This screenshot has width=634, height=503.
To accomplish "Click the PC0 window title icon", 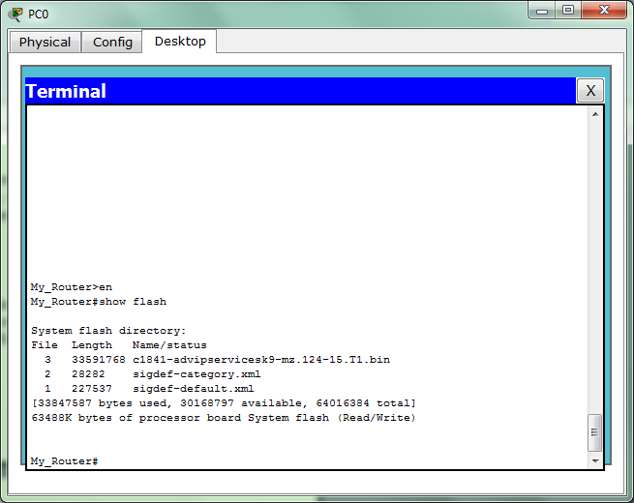I will [15, 15].
